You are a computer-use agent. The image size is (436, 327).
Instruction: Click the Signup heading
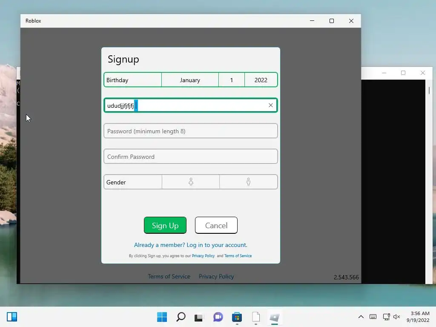(123, 59)
